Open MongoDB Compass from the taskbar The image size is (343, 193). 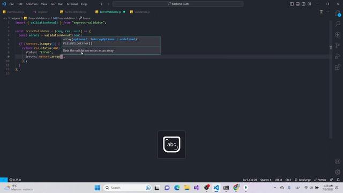245,188
